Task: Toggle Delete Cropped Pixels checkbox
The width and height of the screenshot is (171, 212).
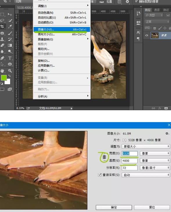Action: [136, 2]
